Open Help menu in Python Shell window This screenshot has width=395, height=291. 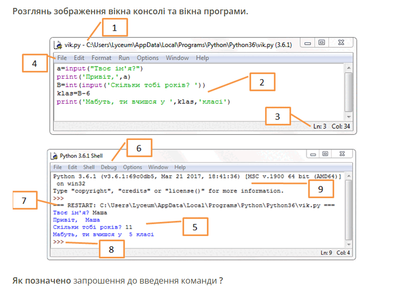[180, 167]
